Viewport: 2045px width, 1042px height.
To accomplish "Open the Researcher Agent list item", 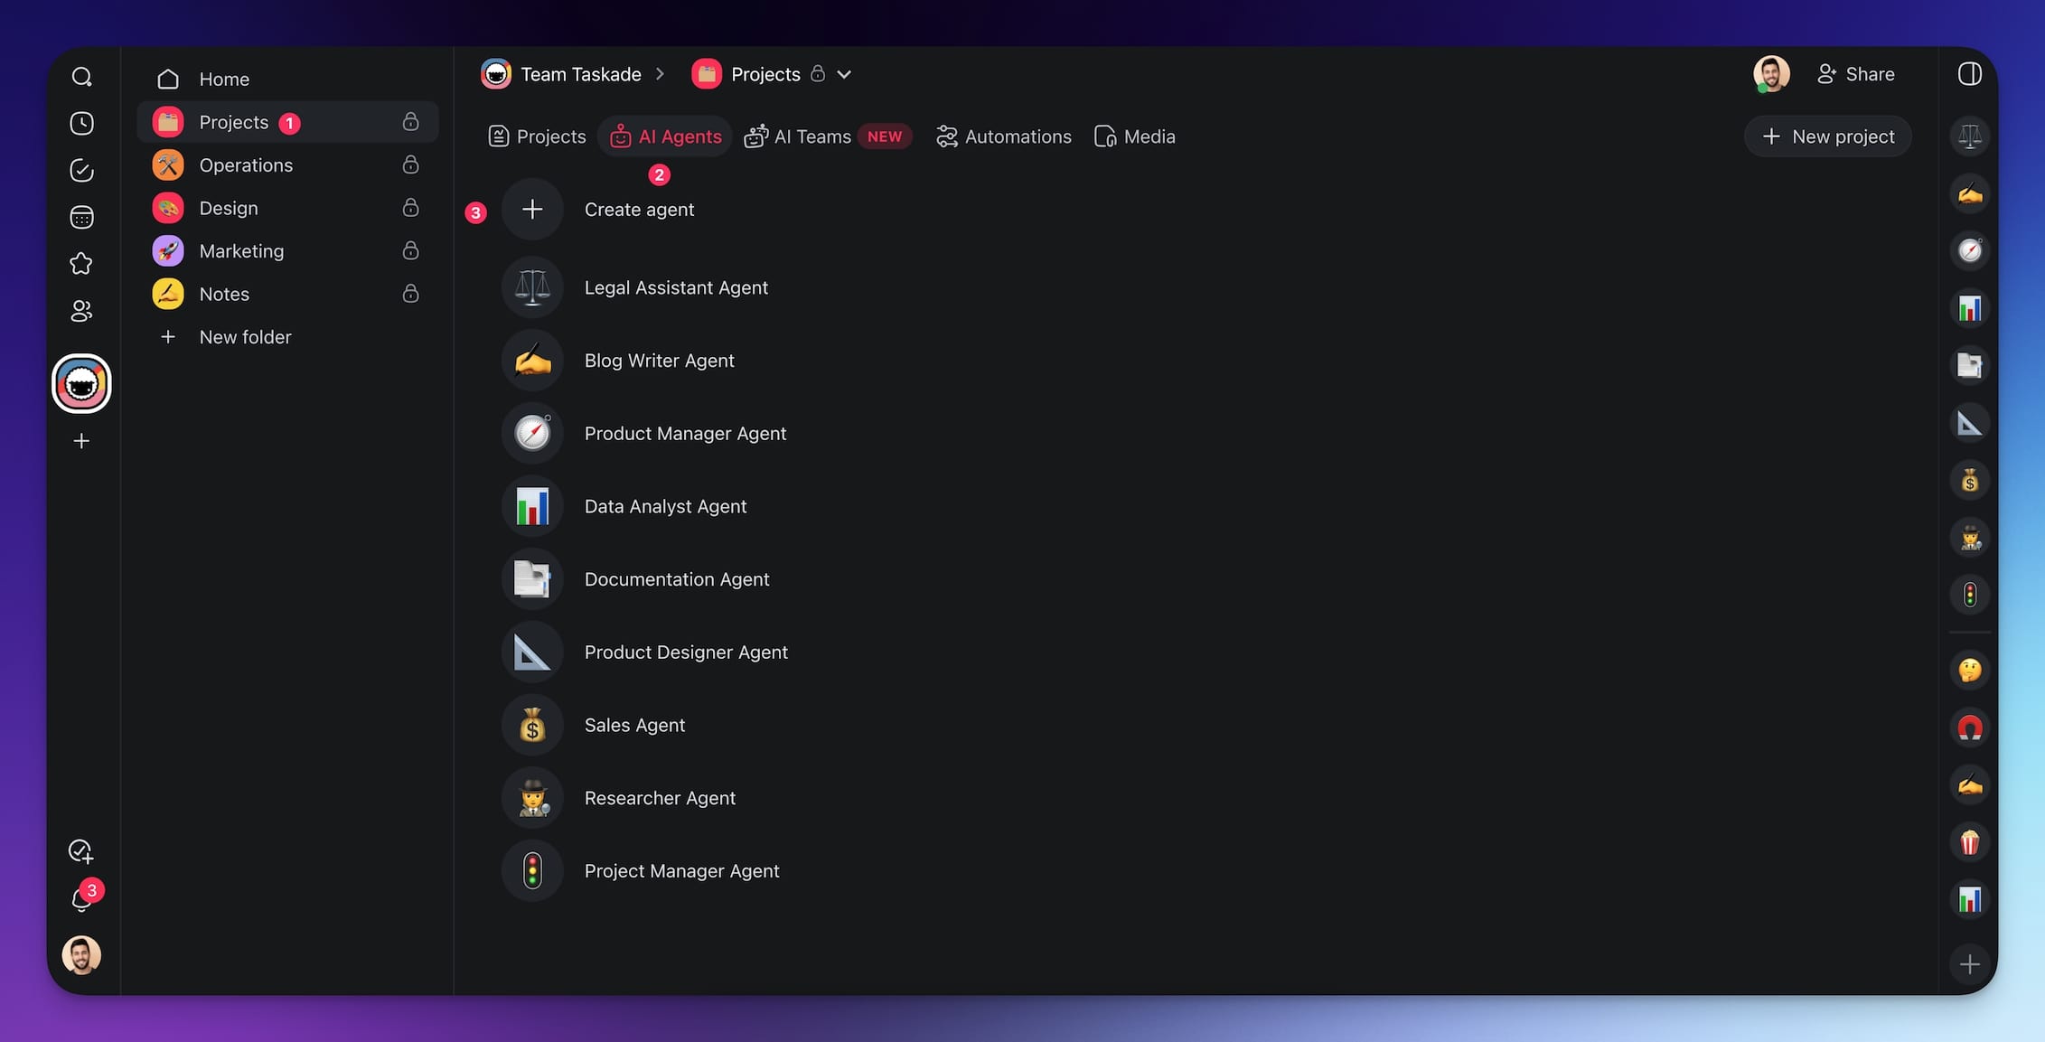I will 660,798.
